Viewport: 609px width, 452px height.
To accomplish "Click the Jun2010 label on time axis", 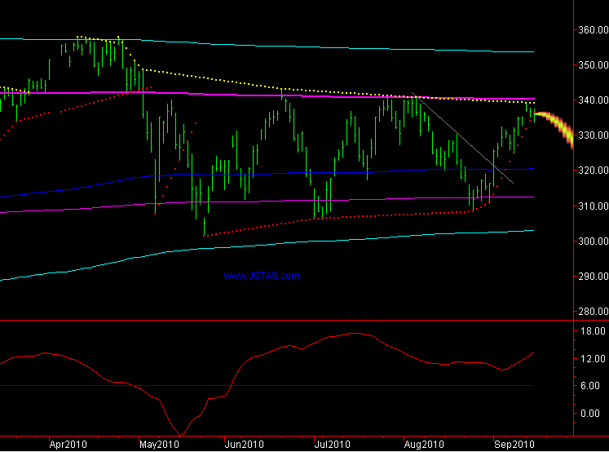I will coord(244,445).
